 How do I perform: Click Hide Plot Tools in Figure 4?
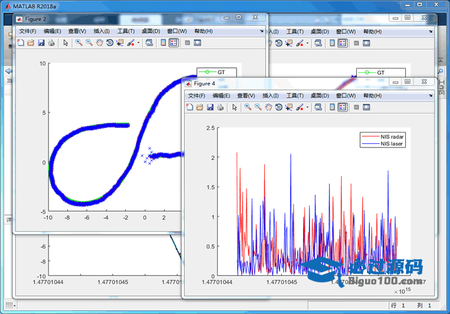(356, 107)
